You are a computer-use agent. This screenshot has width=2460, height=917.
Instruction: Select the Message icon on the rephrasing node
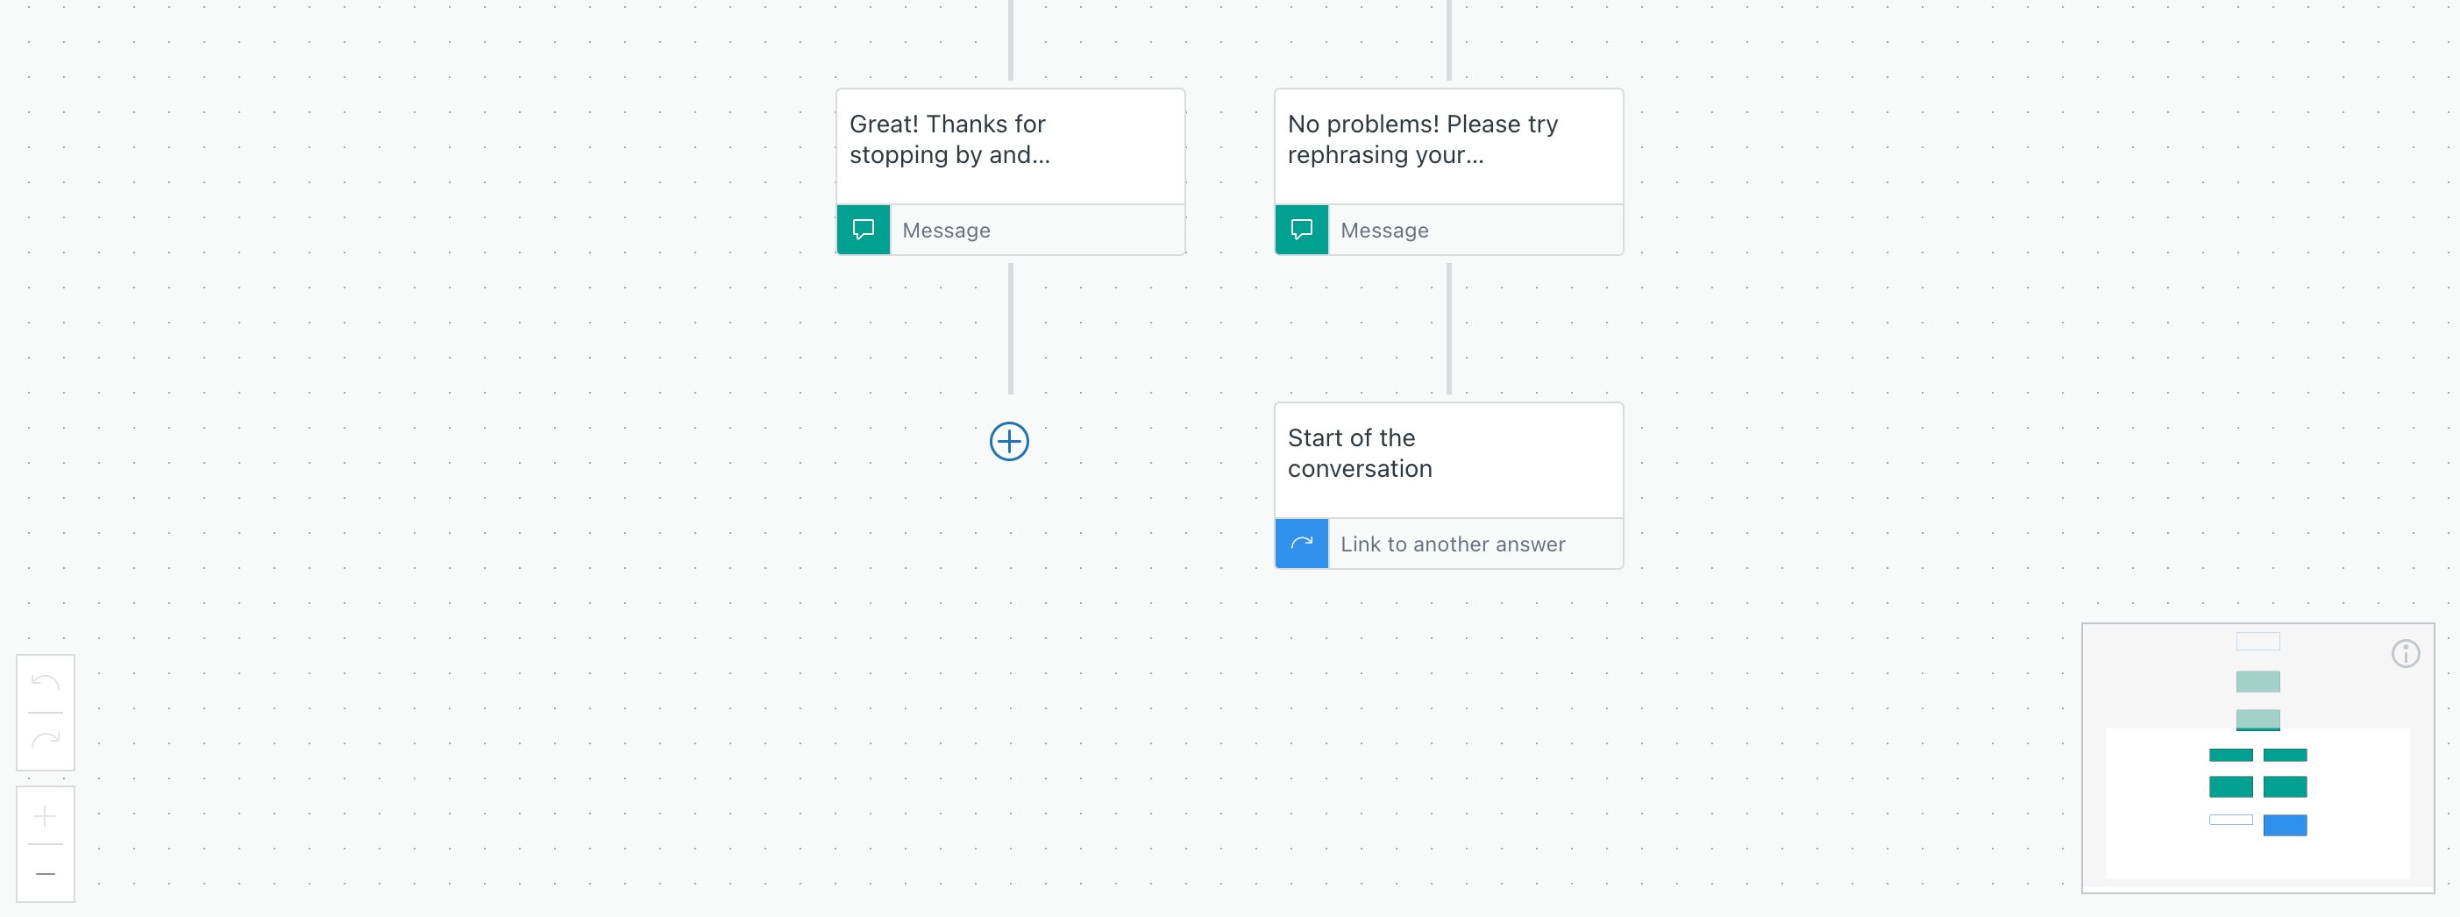click(x=1301, y=230)
